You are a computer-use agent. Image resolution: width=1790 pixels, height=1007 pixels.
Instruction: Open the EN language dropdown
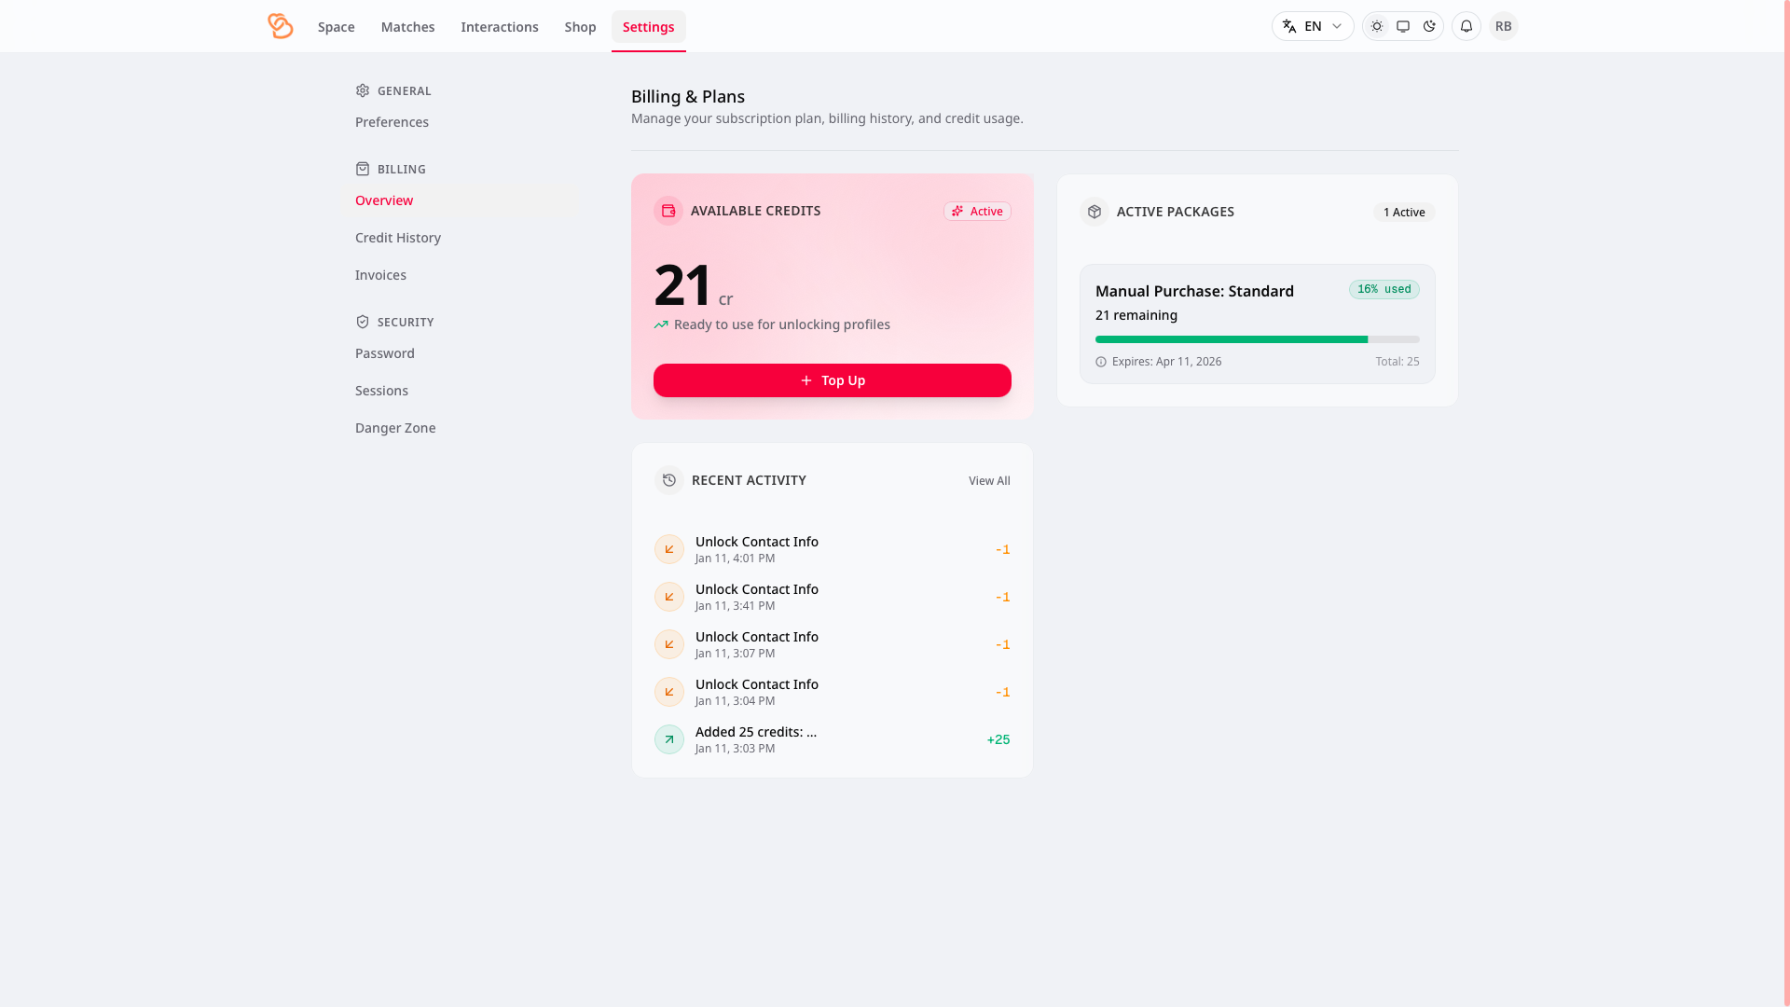click(1312, 26)
